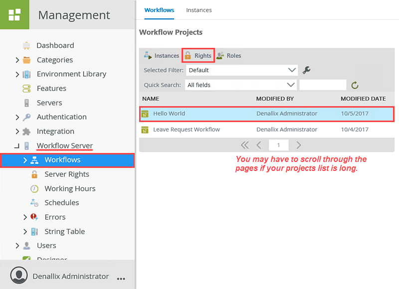Collapse the Workflow Server tree node
Screen dimensions: 399x289
(17, 146)
